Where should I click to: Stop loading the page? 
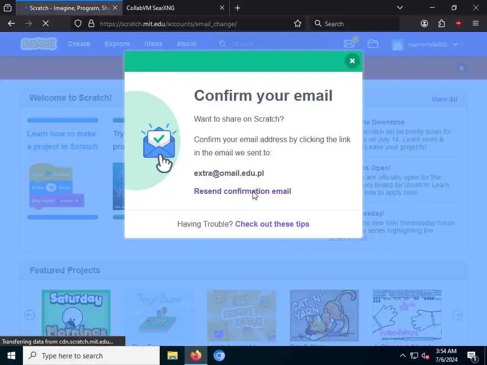[46, 24]
